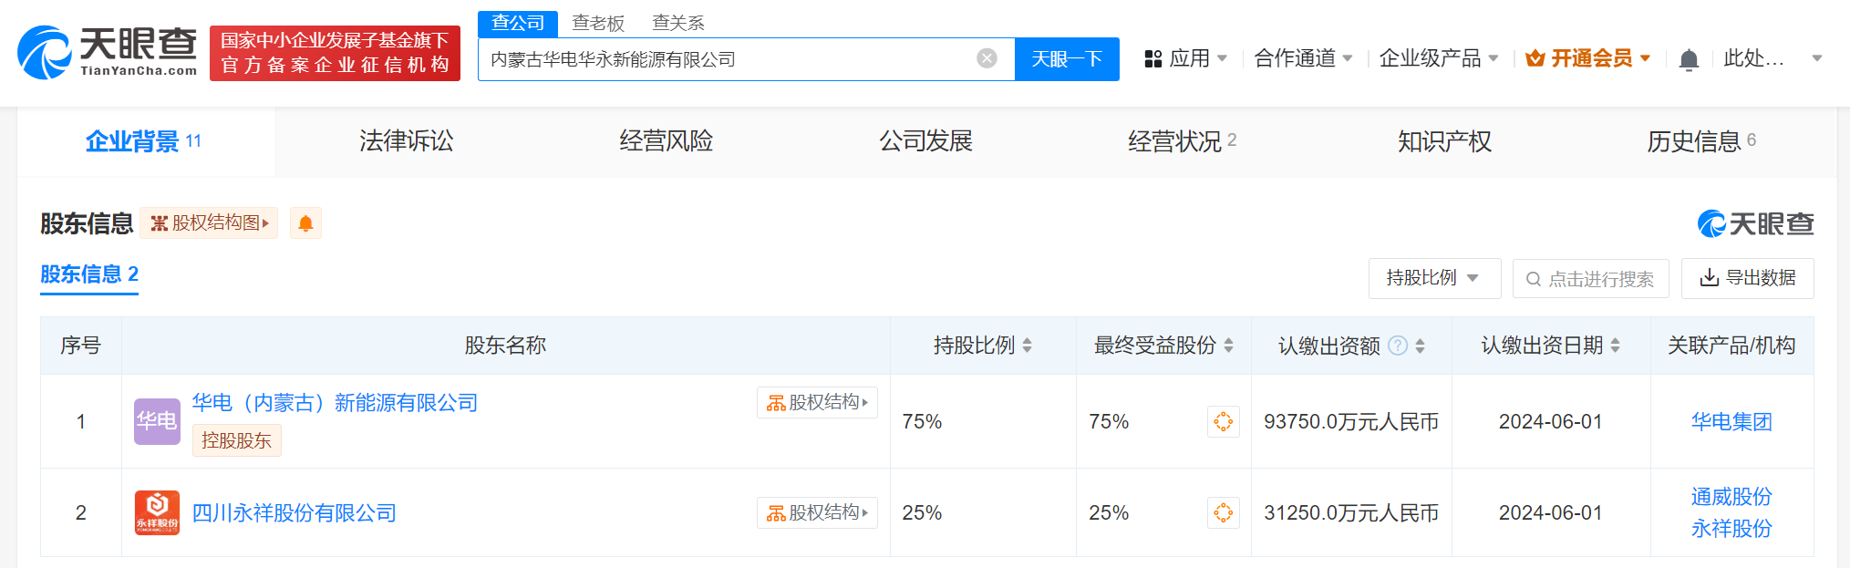Clear the search box text
This screenshot has width=1850, height=568.
pyautogui.click(x=987, y=59)
